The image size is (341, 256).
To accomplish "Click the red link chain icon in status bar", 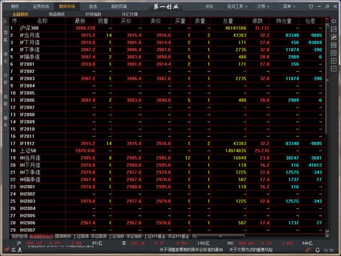I will [307, 250].
